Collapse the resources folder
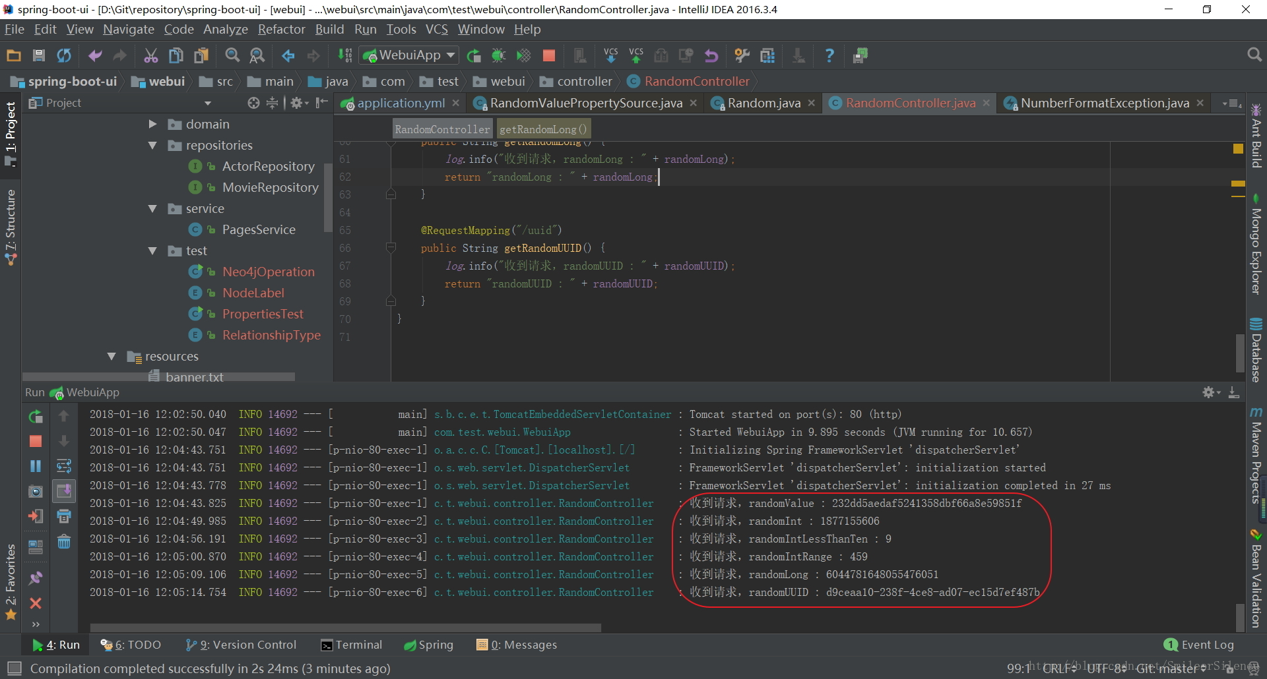Screen dimensions: 1267x679 point(112,356)
